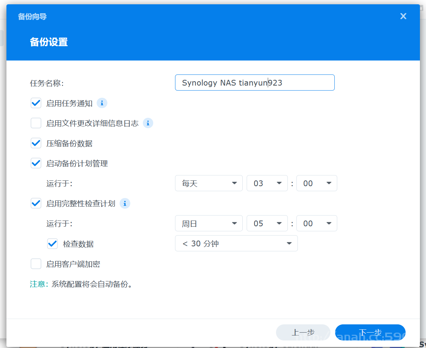Open the 03 backup hour dropdown
The image size is (426, 348).
click(x=267, y=183)
